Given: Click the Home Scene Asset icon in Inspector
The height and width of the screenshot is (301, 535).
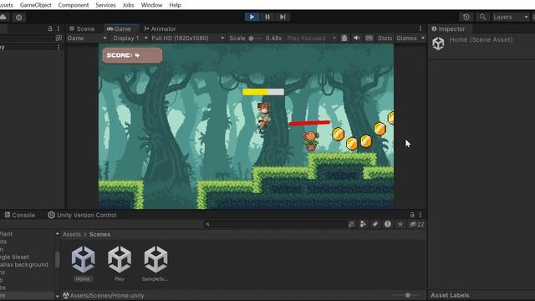Looking at the screenshot, I should coord(438,43).
